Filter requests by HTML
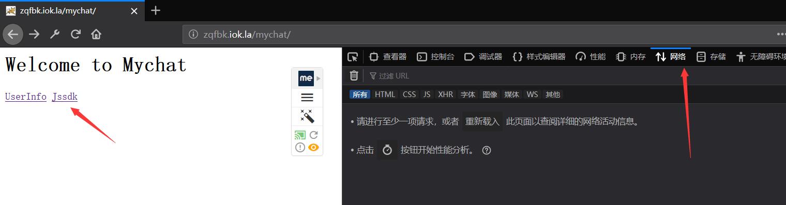The height and width of the screenshot is (205, 786). (385, 94)
